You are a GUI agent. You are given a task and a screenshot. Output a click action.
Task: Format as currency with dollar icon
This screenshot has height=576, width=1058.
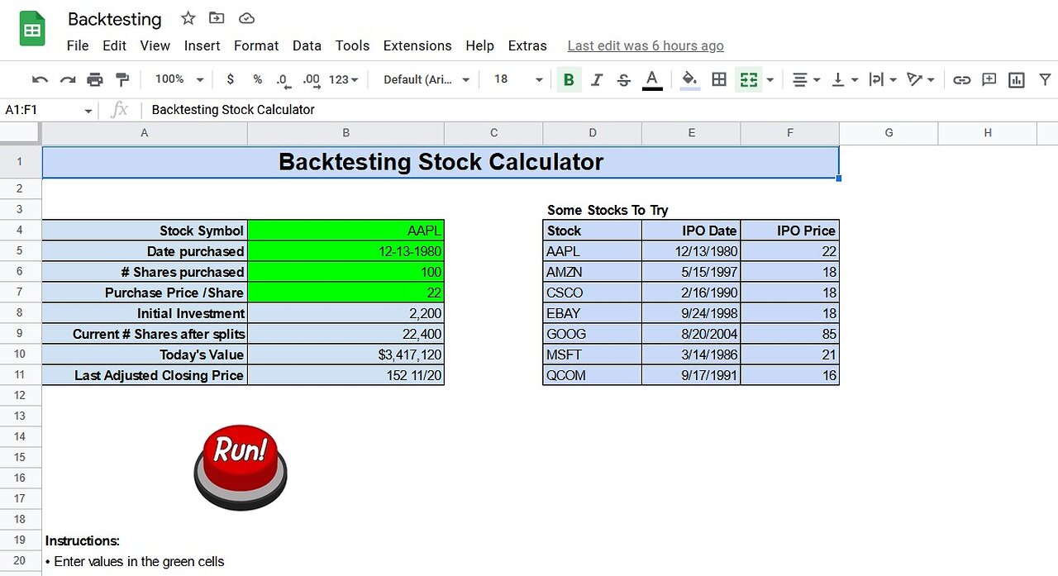[x=230, y=79]
